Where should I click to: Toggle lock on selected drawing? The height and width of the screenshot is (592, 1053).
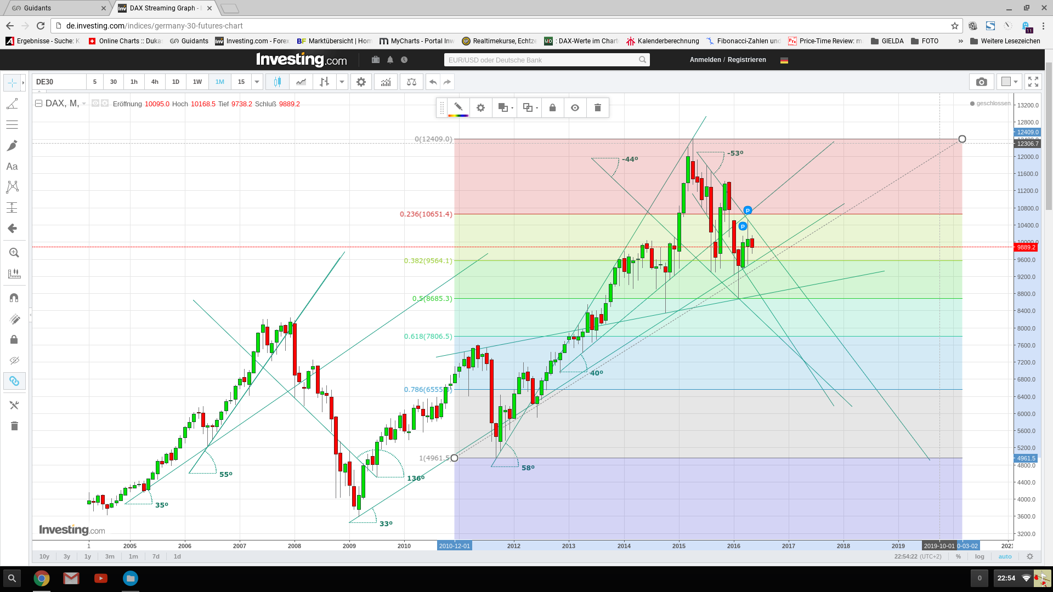pyautogui.click(x=552, y=108)
